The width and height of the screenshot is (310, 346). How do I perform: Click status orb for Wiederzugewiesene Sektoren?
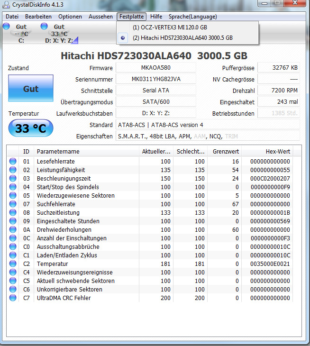coord(13,195)
